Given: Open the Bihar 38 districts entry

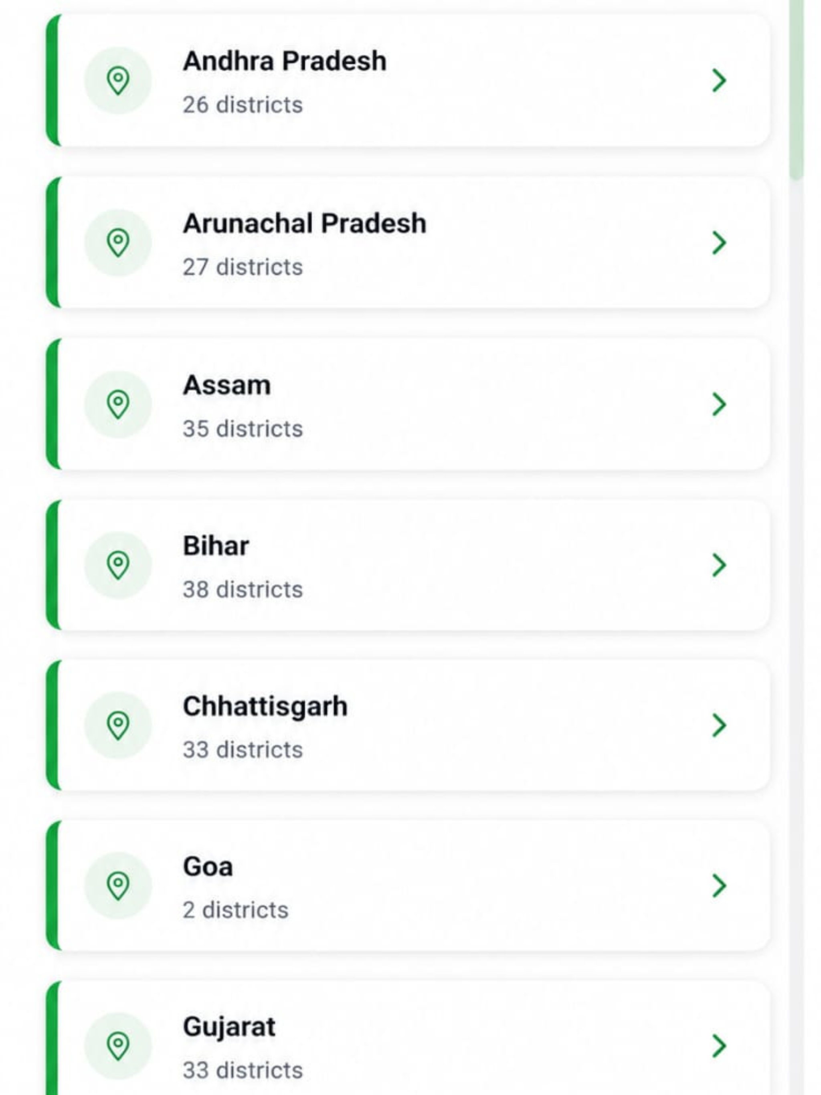Looking at the screenshot, I should point(243,590).
